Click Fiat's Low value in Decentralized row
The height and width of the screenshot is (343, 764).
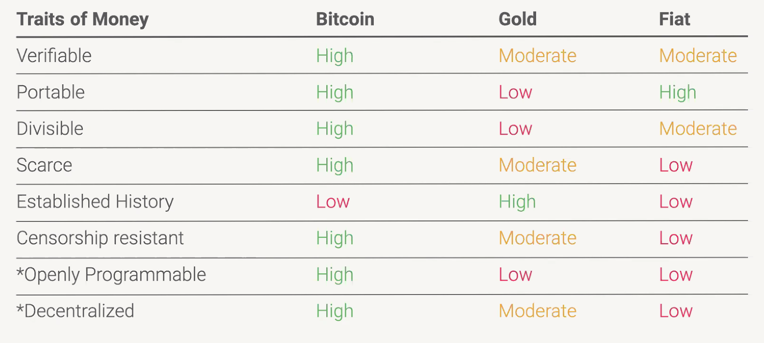675,311
